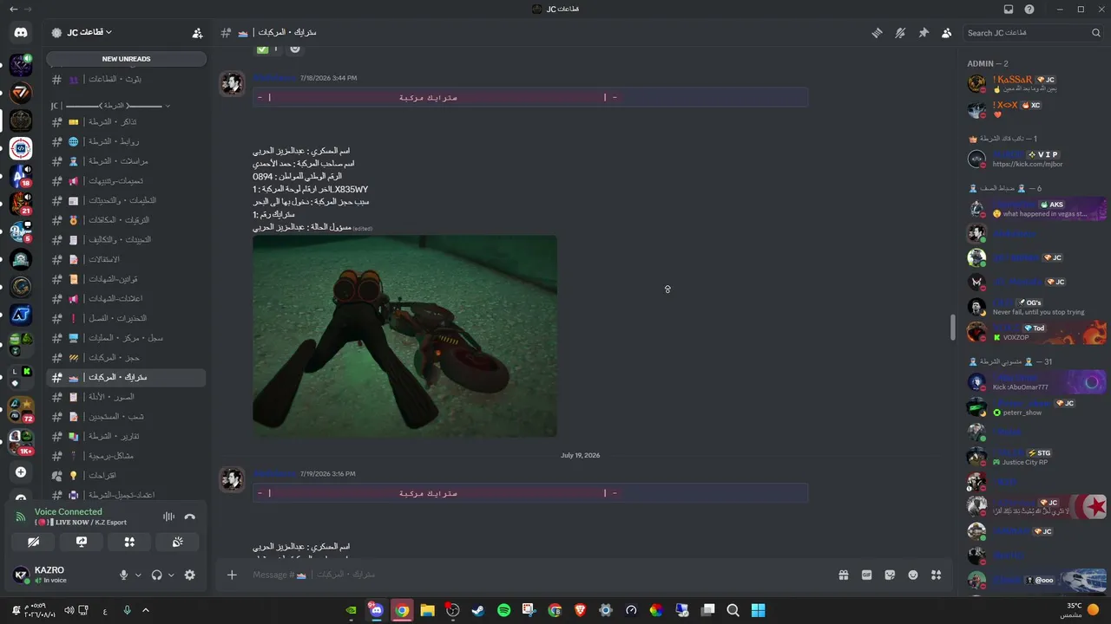Open member ! KaSSaR profile
Image resolution: width=1111 pixels, height=624 pixels.
pos(1035,83)
